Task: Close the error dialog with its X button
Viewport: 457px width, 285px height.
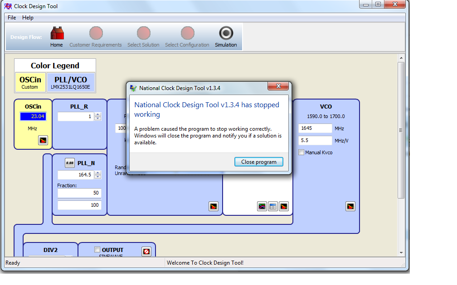Action: click(x=278, y=86)
